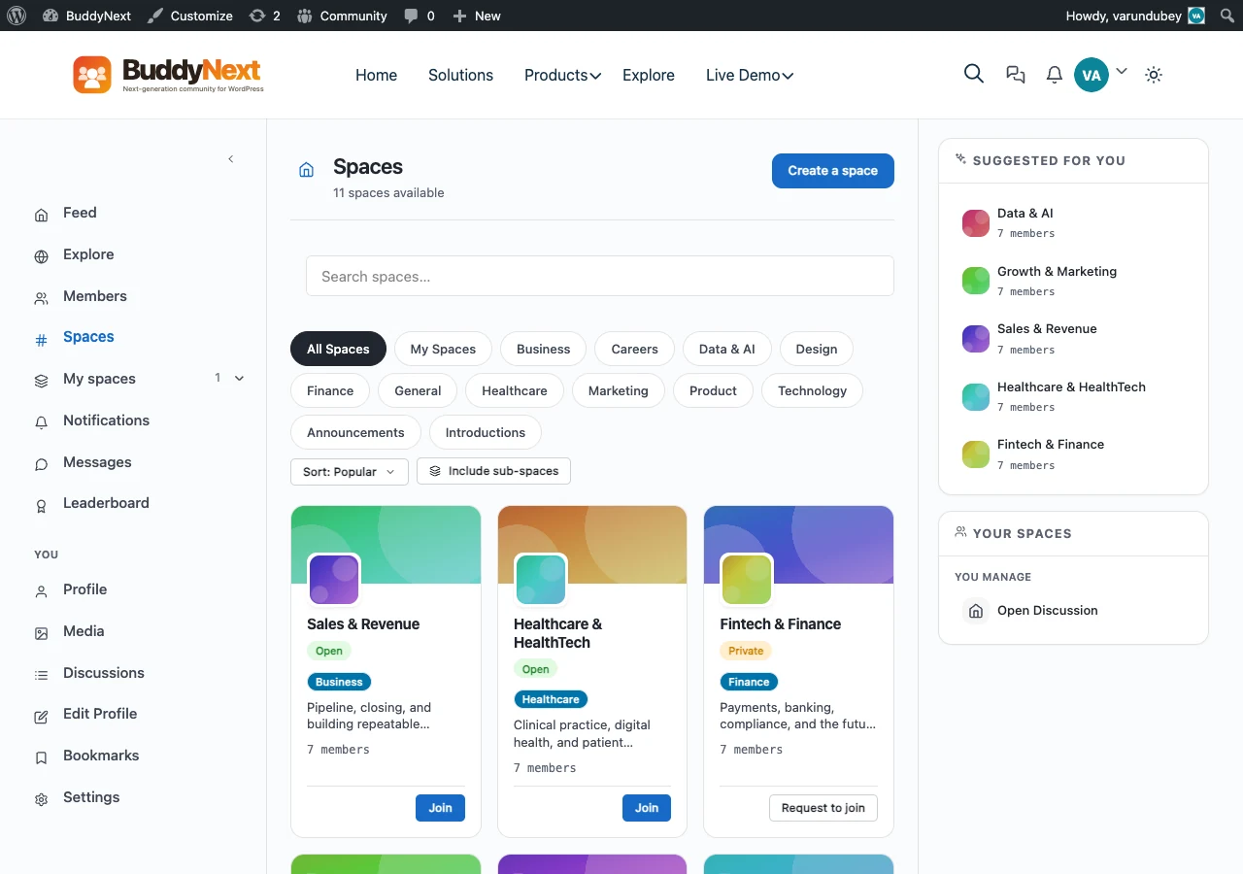The width and height of the screenshot is (1243, 874).
Task: Filter by Technology category
Action: (x=813, y=390)
